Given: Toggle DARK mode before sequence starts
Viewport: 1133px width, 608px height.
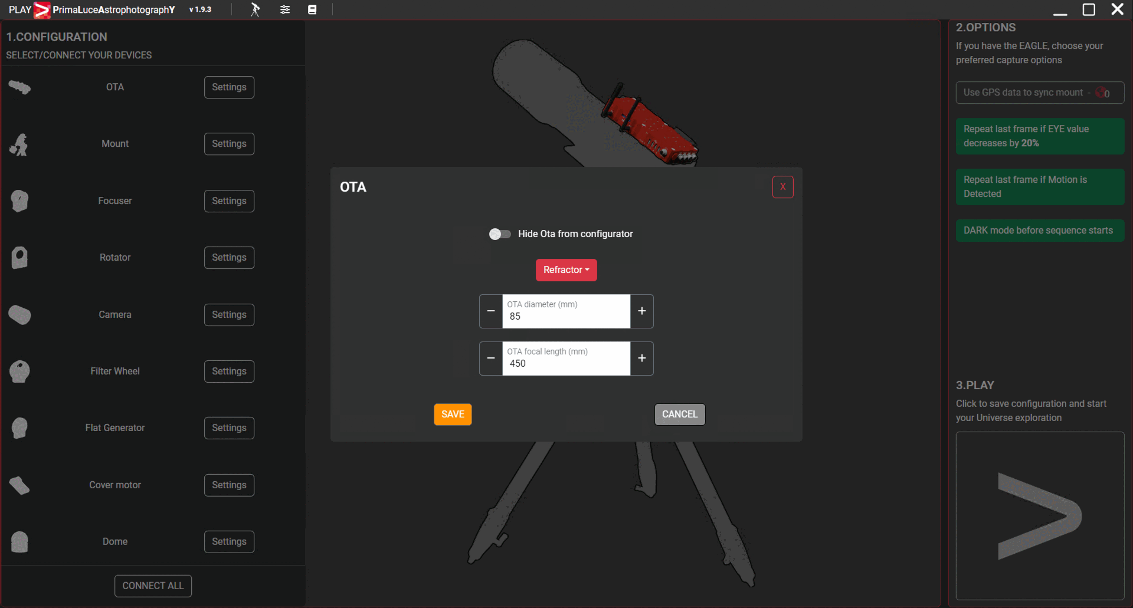Looking at the screenshot, I should pyautogui.click(x=1040, y=231).
